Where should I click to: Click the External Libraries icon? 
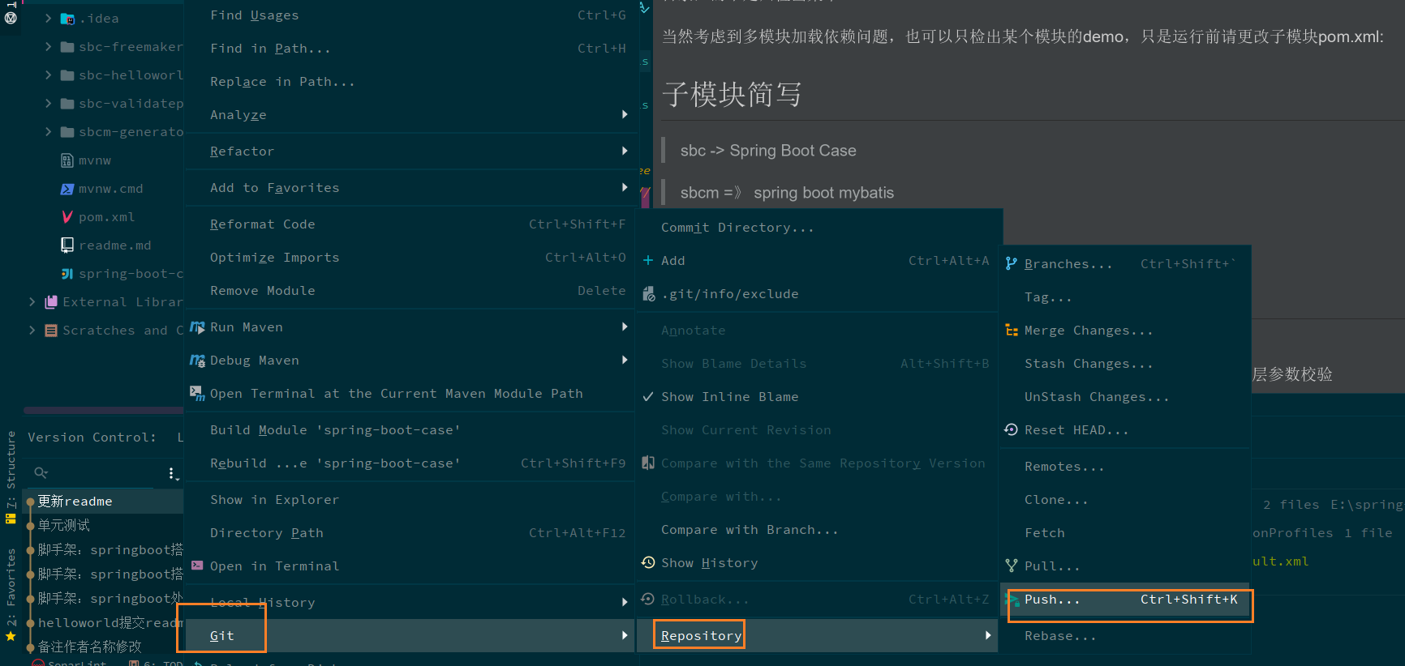[x=51, y=302]
